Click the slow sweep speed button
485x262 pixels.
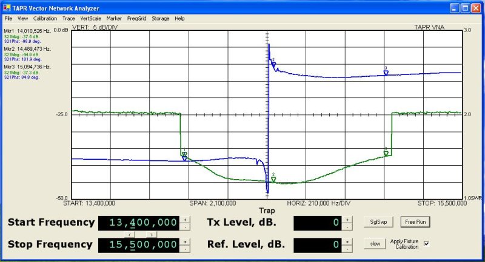click(x=375, y=244)
